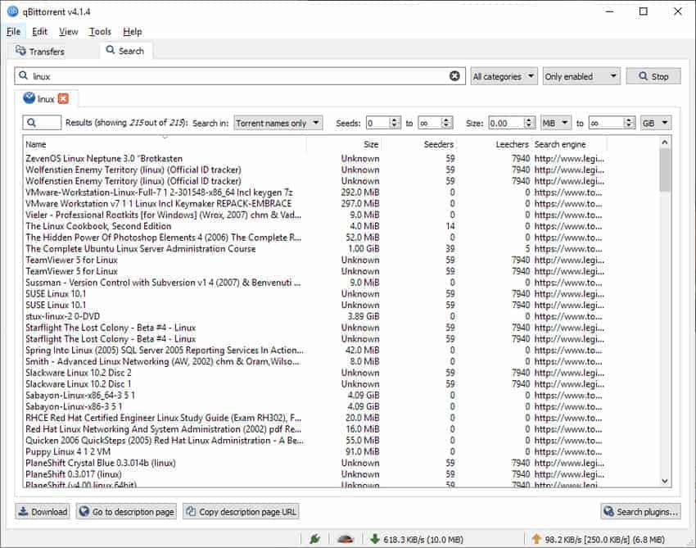696x548 pixels.
Task: Open the MiB size unit dropdown
Action: [556, 123]
